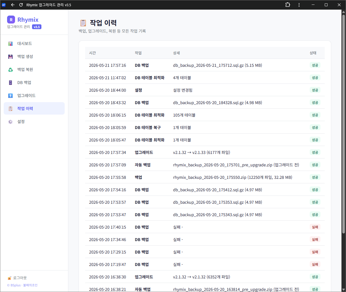Click the DB backup sidebar icon
This screenshot has height=292, width=346.
pos(10,83)
